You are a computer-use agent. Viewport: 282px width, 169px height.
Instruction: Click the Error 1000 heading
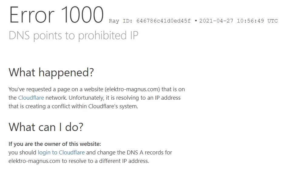pos(56,15)
